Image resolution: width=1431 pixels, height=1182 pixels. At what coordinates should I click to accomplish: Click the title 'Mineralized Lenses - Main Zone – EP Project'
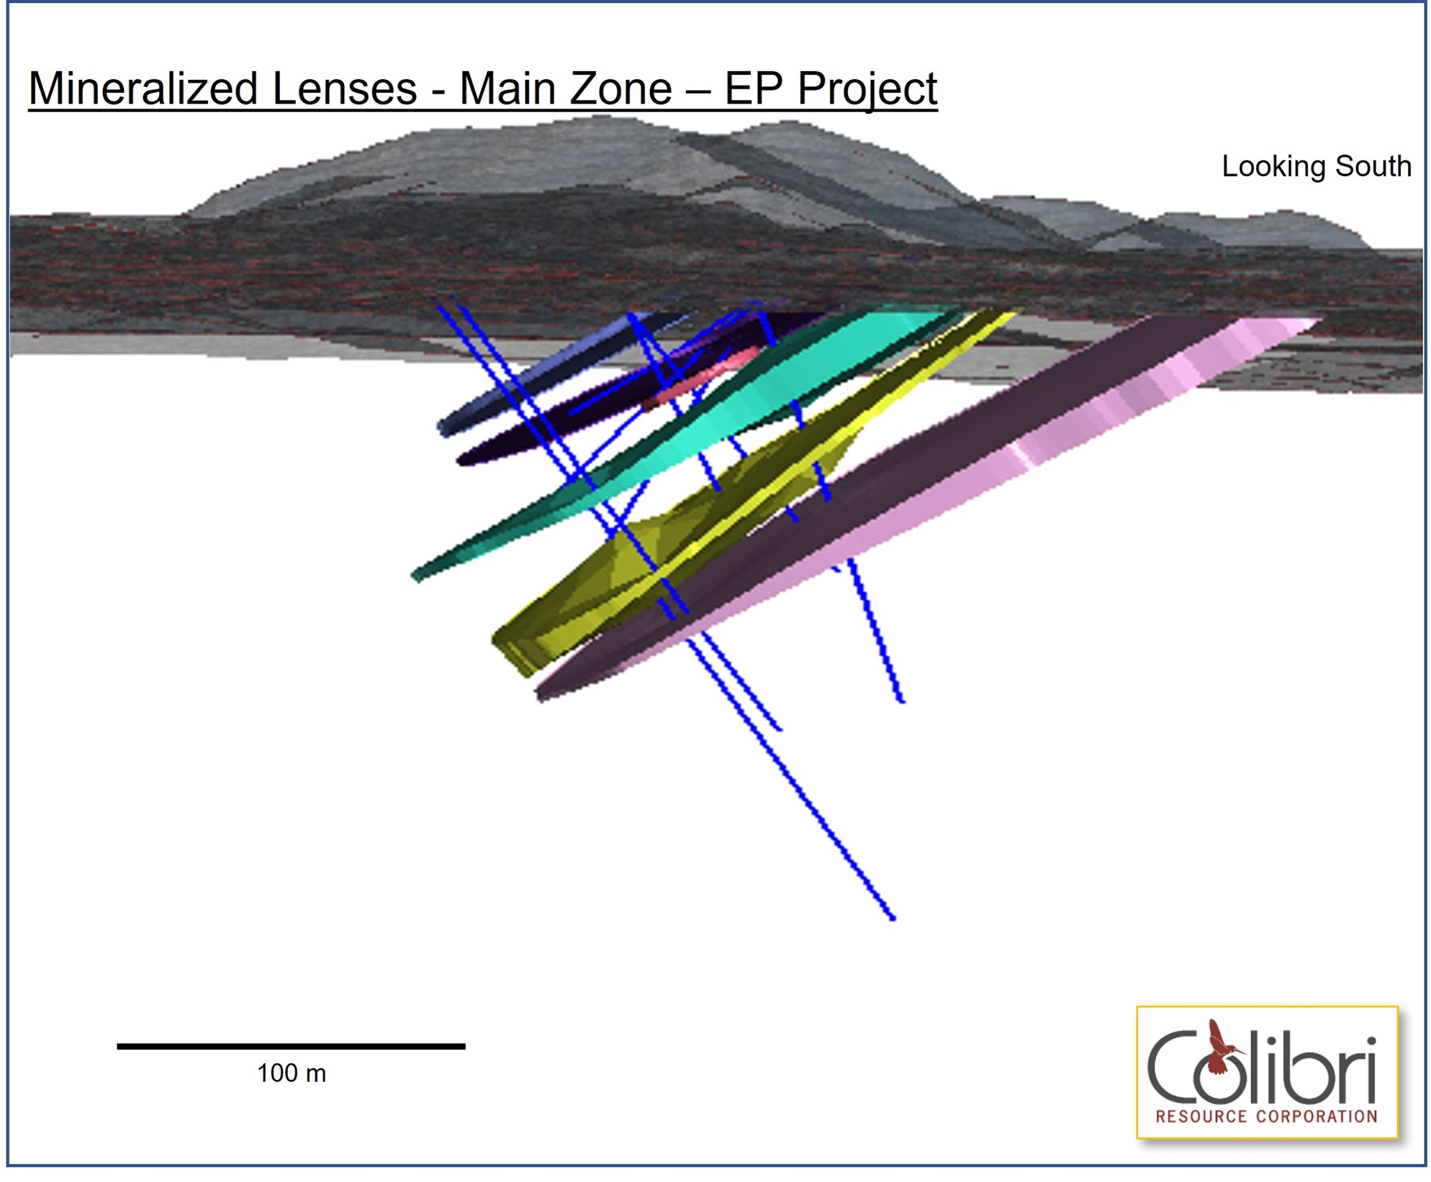482,88
